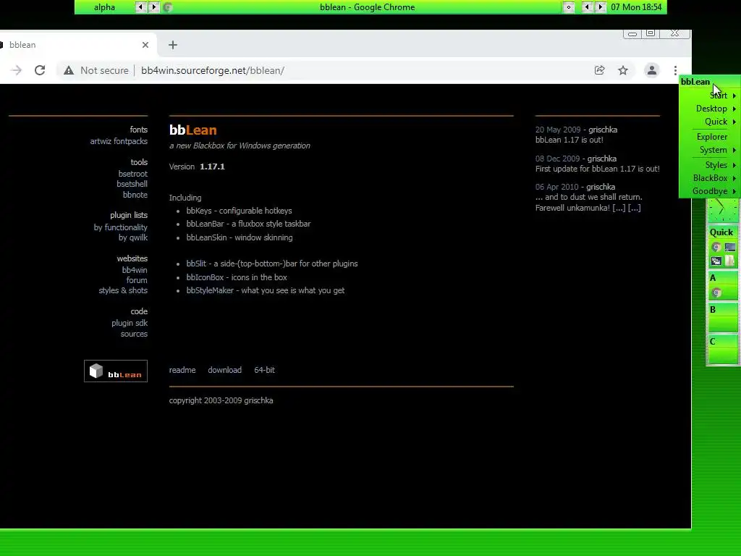The width and height of the screenshot is (741, 556).
Task: Expand the Start submenu
Action: pyautogui.click(x=709, y=96)
